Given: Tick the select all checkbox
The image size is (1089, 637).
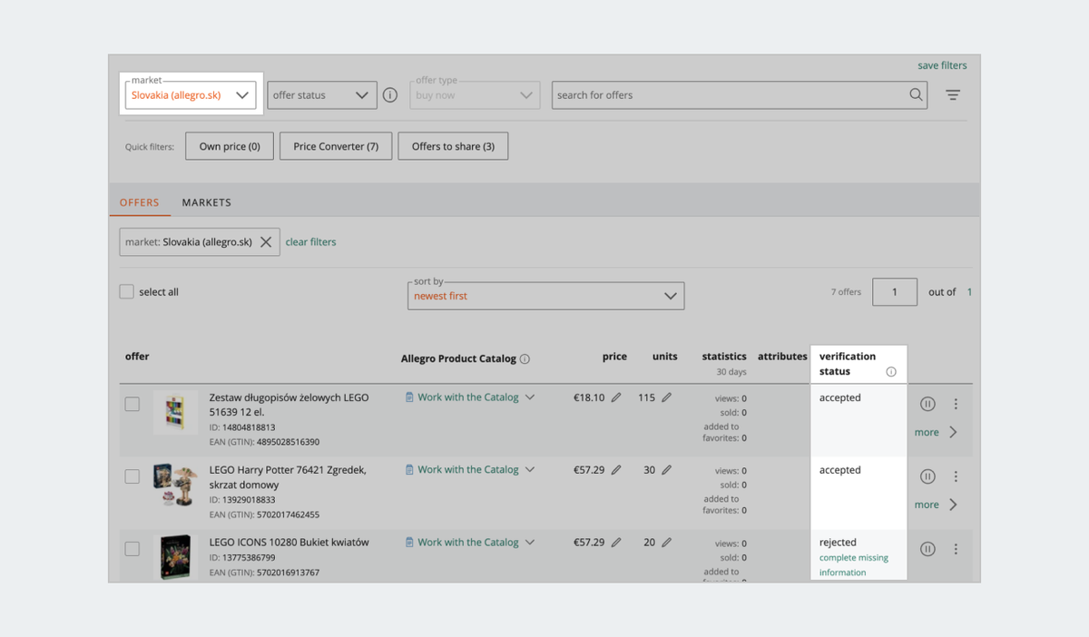Looking at the screenshot, I should 127,291.
